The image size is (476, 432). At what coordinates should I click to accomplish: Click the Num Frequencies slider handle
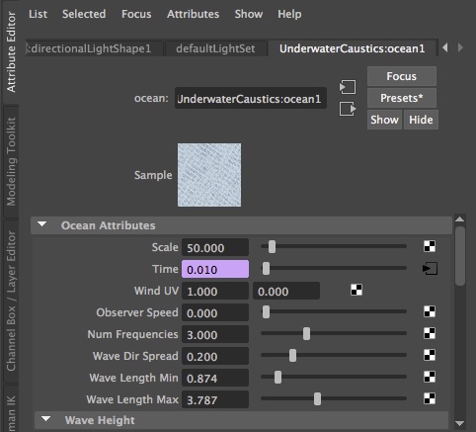[306, 333]
